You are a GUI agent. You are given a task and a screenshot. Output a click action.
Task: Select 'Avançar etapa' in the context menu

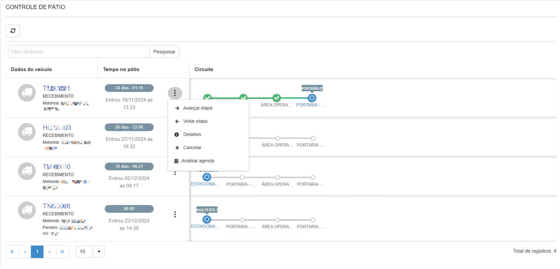(x=197, y=108)
